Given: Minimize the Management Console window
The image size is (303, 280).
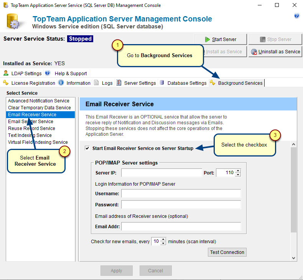Looking at the screenshot, I should tap(260, 5).
